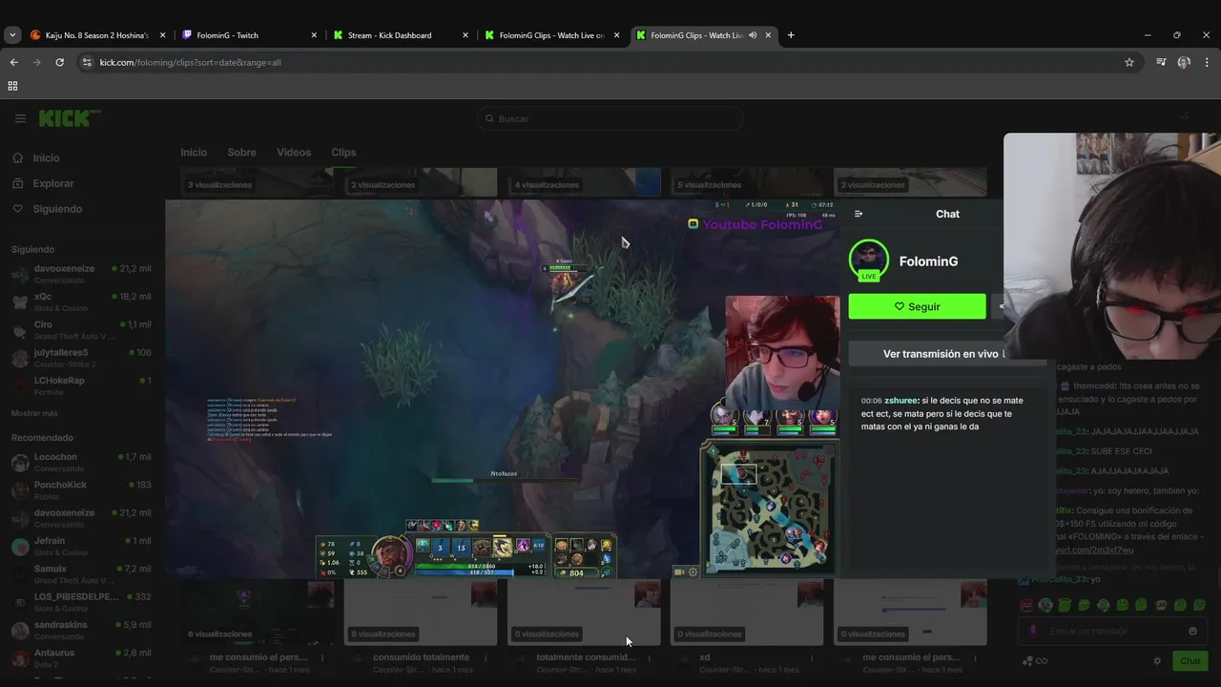Bookmark this page with the star
The width and height of the screenshot is (1221, 687).
[x=1129, y=62]
